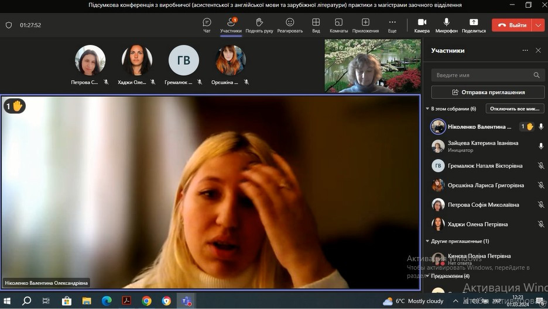Open the View layout grid icon
The image size is (548, 309).
coord(316,25)
